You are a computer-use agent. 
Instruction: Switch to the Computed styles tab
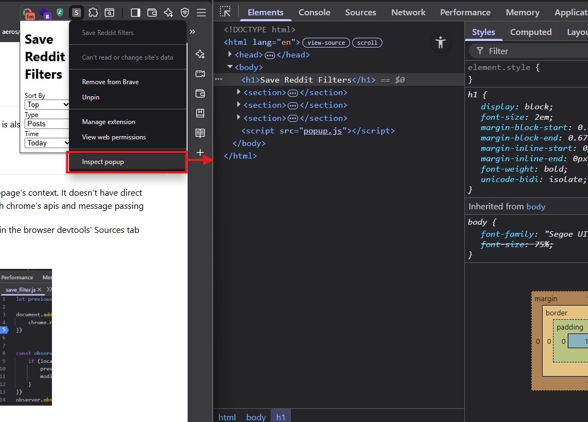pyautogui.click(x=531, y=32)
